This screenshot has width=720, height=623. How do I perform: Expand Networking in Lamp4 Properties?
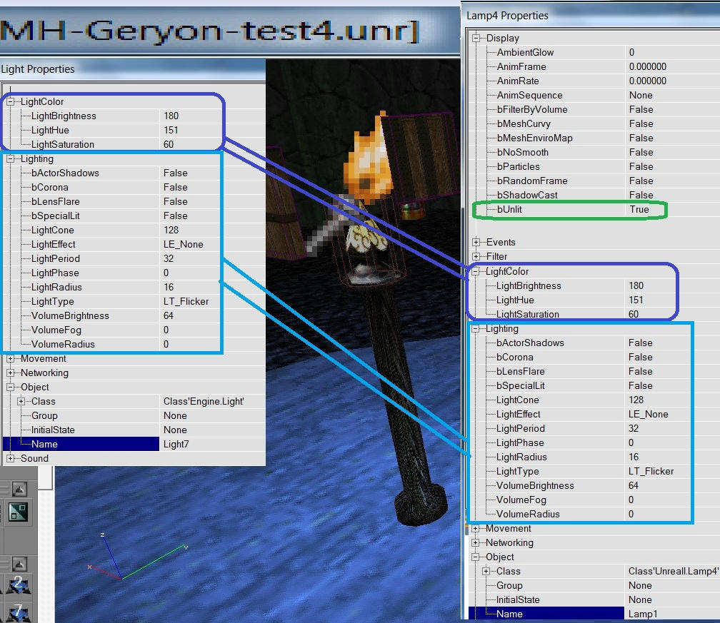click(476, 542)
